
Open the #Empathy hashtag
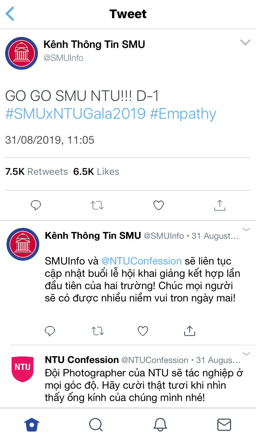pos(183,114)
